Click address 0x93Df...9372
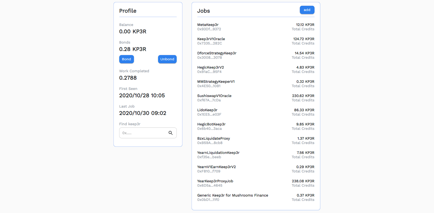 [x=209, y=29]
